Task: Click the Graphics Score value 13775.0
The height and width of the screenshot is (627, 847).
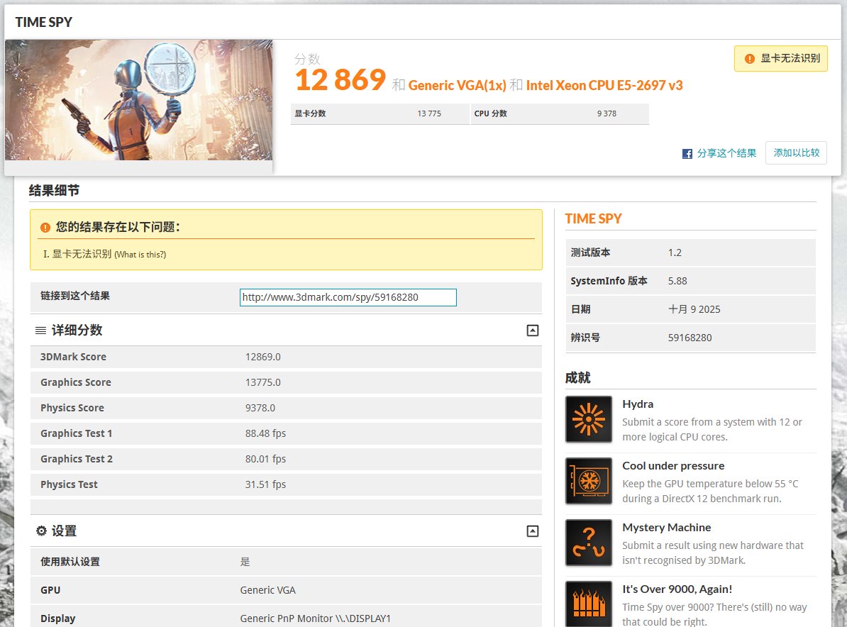Action: point(263,382)
